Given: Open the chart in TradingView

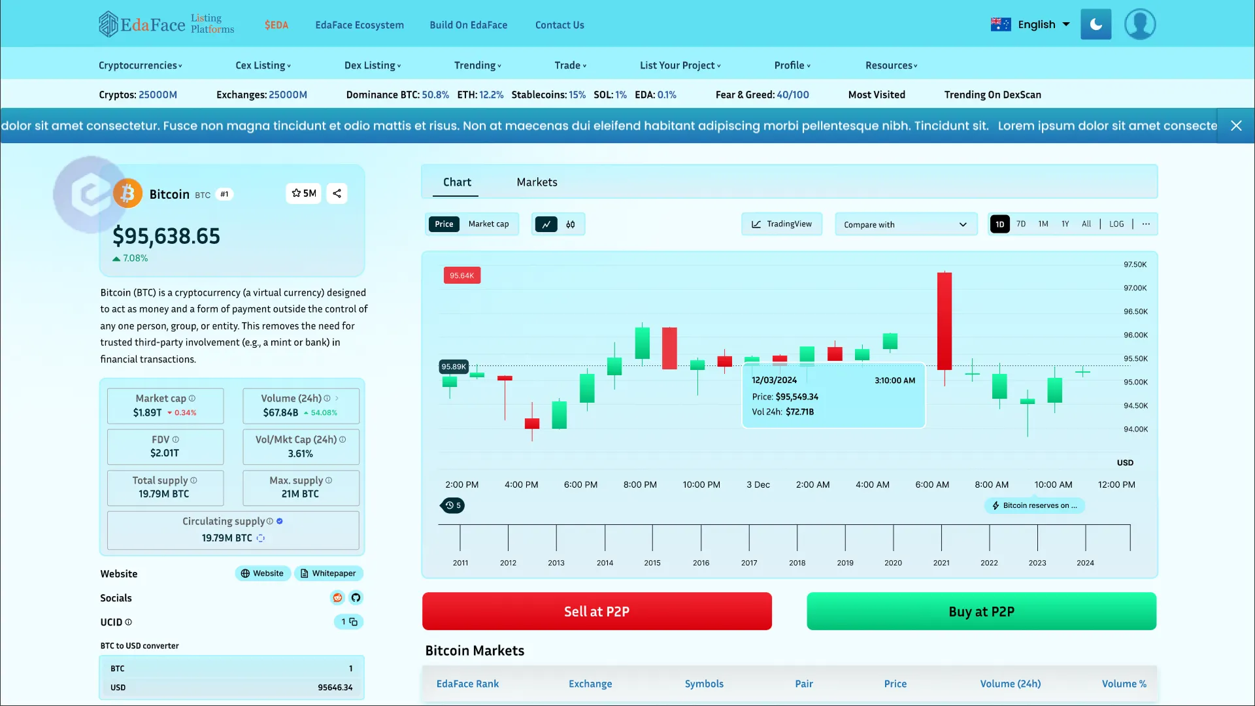Looking at the screenshot, I should pos(782,224).
